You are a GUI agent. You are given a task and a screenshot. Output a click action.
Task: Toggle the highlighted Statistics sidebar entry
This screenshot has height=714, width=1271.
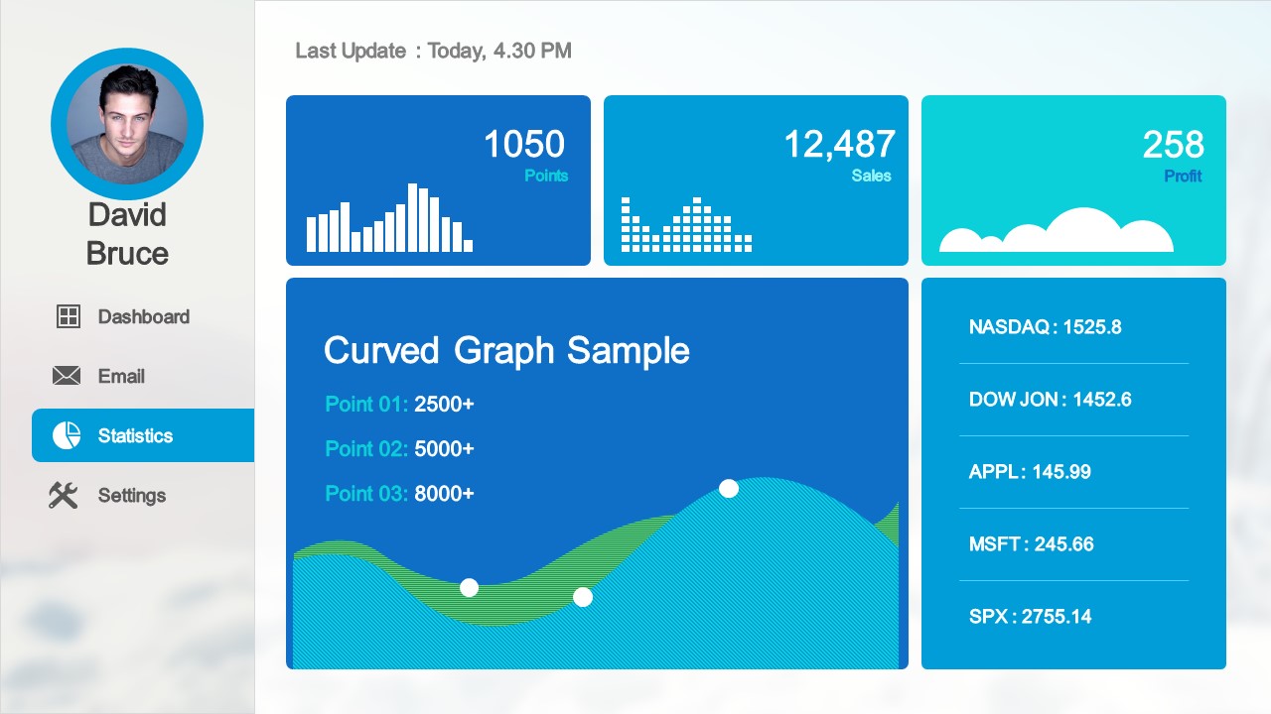(143, 435)
